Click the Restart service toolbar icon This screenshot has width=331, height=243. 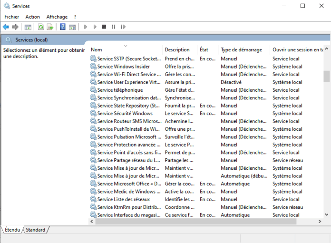(122, 27)
